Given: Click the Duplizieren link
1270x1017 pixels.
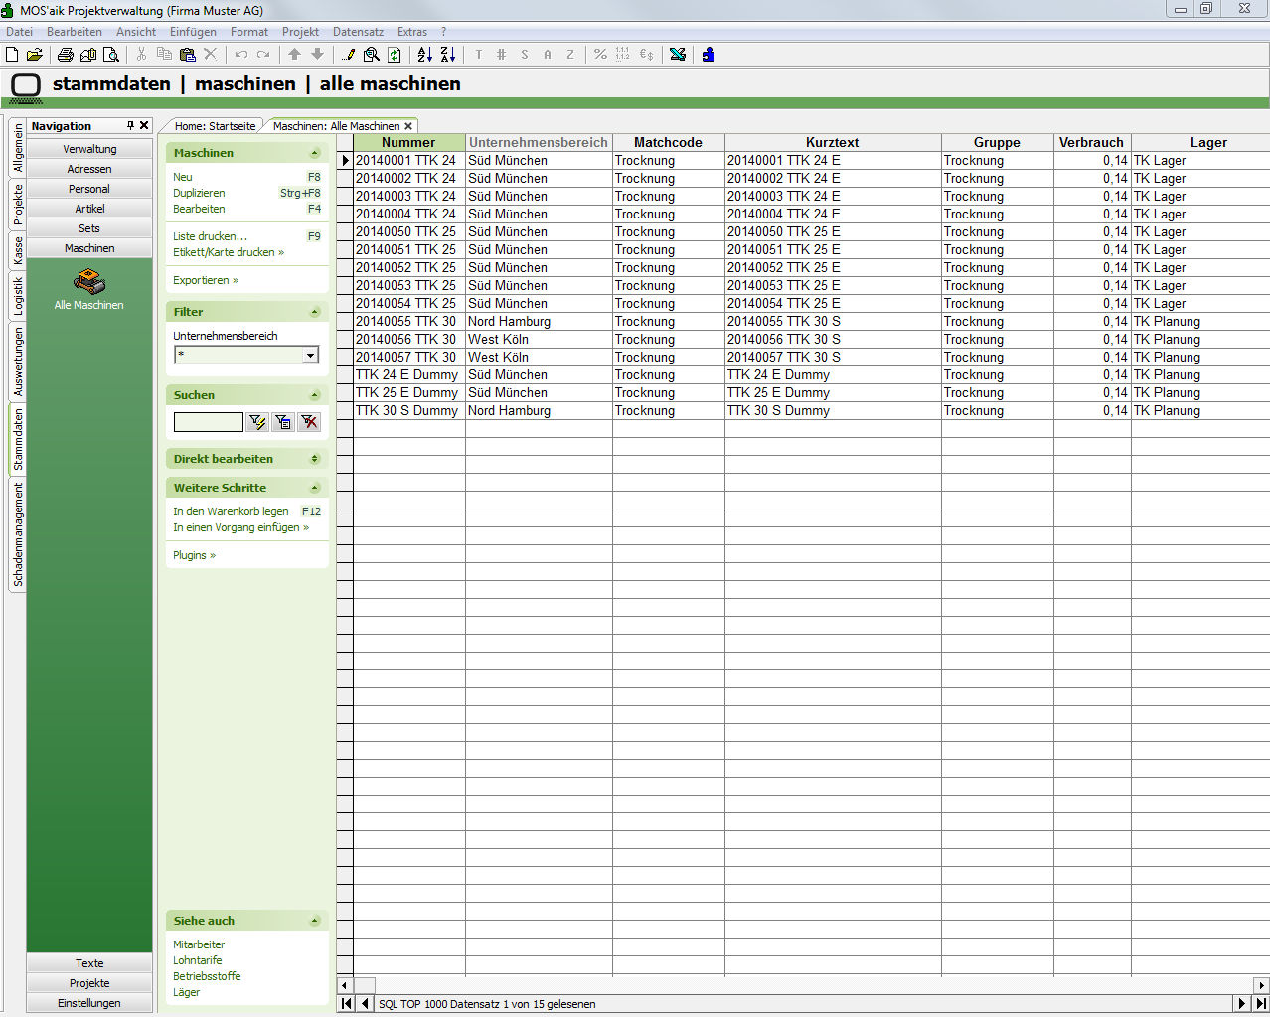Looking at the screenshot, I should pos(199,193).
